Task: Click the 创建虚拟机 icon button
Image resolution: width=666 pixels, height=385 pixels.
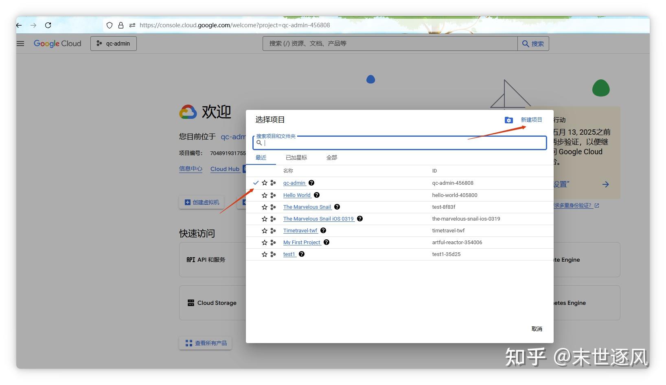Action: (x=187, y=202)
